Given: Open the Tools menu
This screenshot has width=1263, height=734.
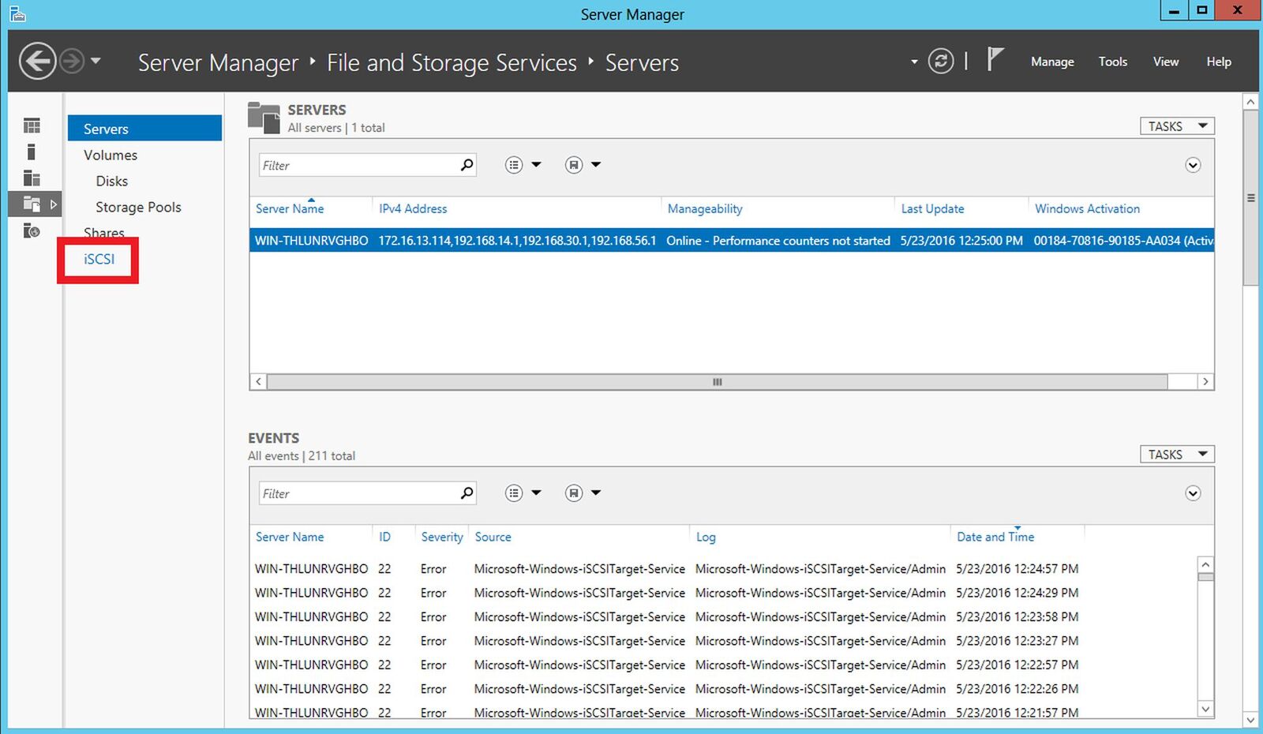Looking at the screenshot, I should point(1112,62).
